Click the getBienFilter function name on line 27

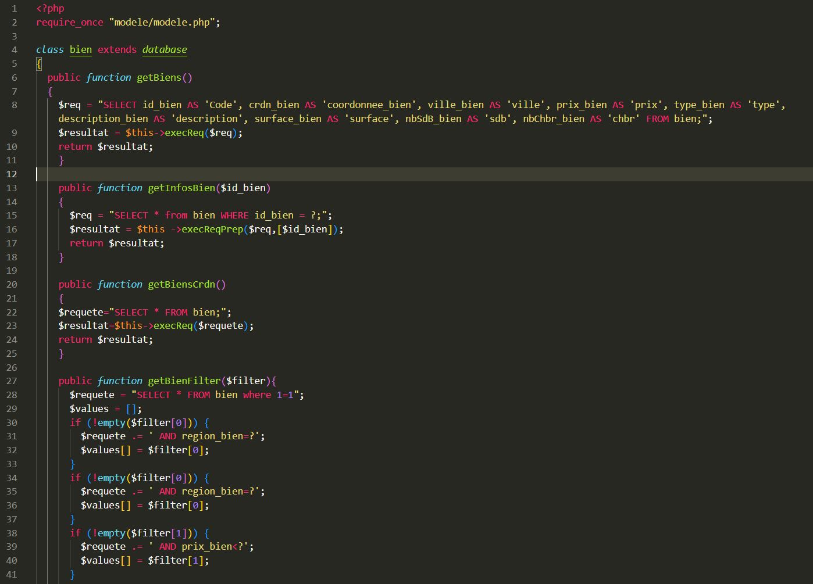tap(183, 381)
